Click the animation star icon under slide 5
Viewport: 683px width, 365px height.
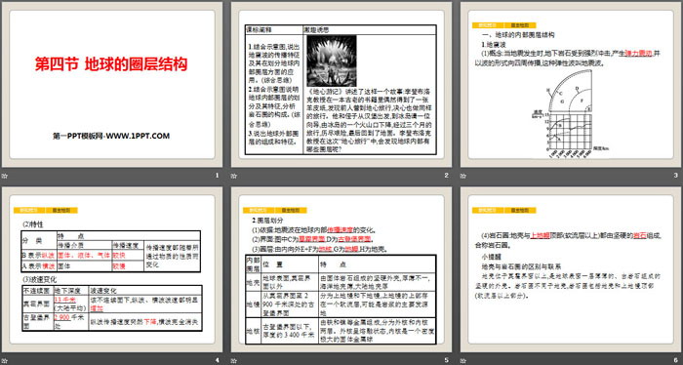click(x=234, y=360)
